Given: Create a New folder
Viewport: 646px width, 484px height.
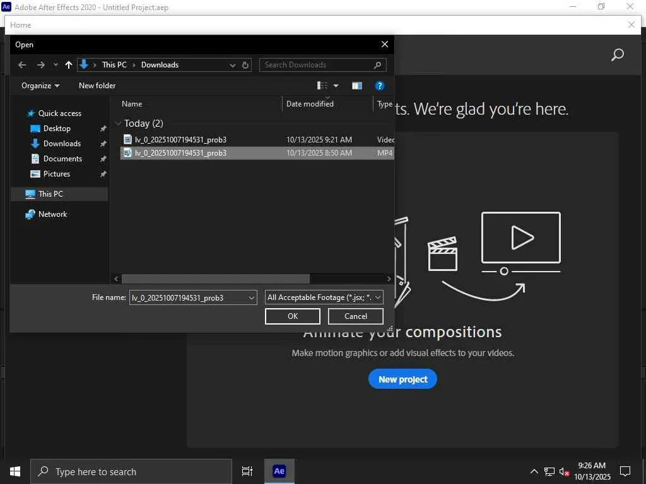Looking at the screenshot, I should click(97, 86).
